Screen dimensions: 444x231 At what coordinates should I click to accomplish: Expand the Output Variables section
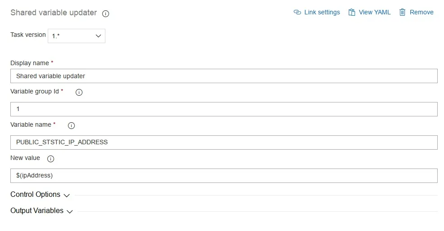37,211
